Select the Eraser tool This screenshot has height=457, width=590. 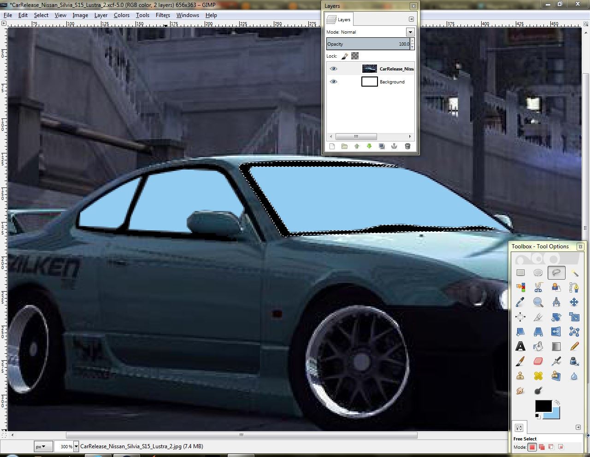pos(538,361)
